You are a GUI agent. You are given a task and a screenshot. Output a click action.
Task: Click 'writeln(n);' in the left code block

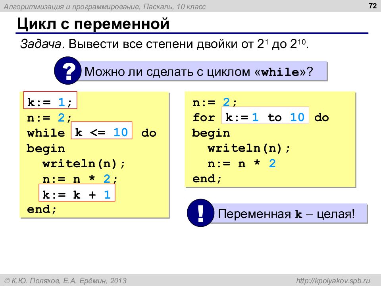[x=84, y=163]
